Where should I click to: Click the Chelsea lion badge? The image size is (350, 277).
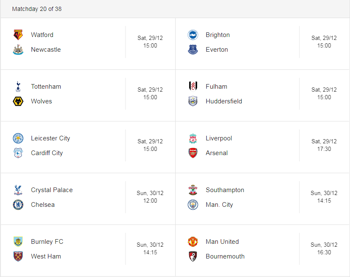pyautogui.click(x=18, y=205)
